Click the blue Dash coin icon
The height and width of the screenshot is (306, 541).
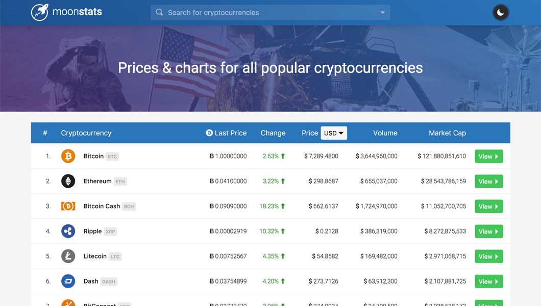(x=68, y=281)
